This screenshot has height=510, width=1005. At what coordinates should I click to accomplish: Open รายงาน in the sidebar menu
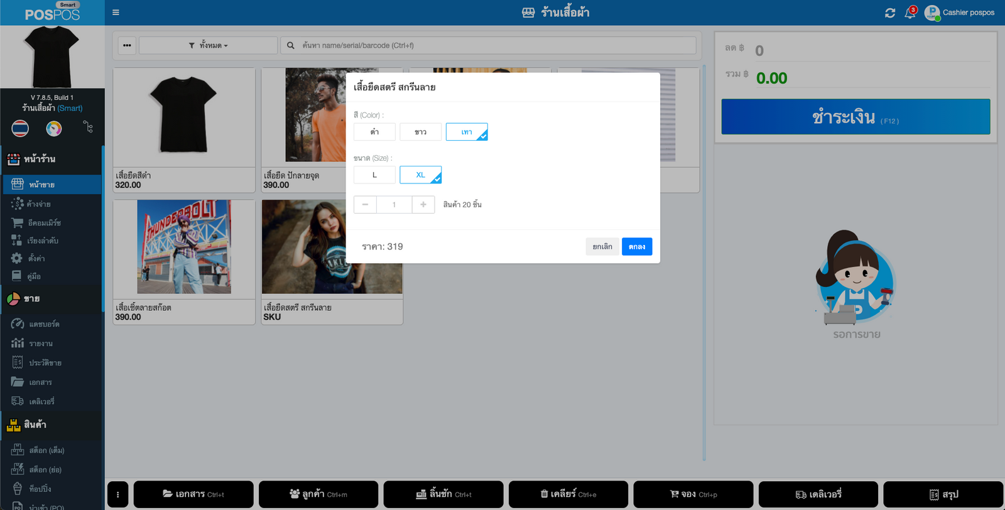(40, 344)
